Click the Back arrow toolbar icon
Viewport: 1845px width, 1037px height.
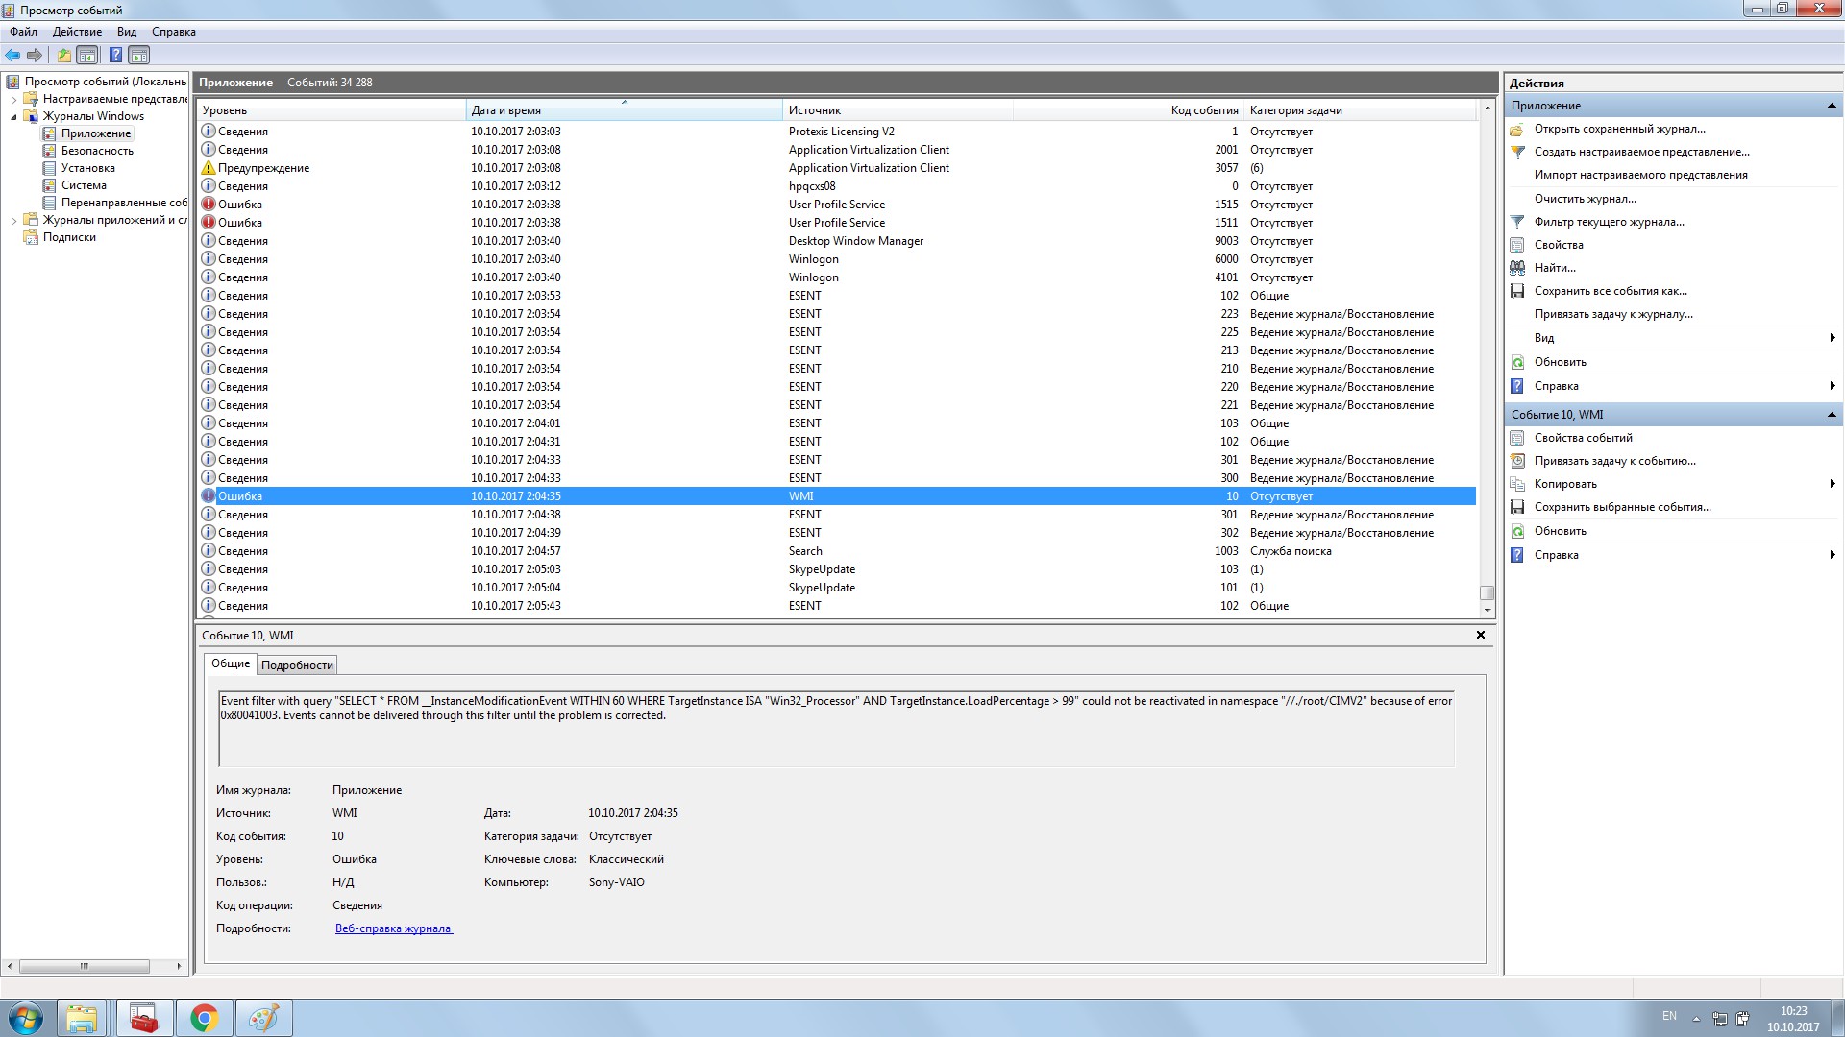coord(12,55)
